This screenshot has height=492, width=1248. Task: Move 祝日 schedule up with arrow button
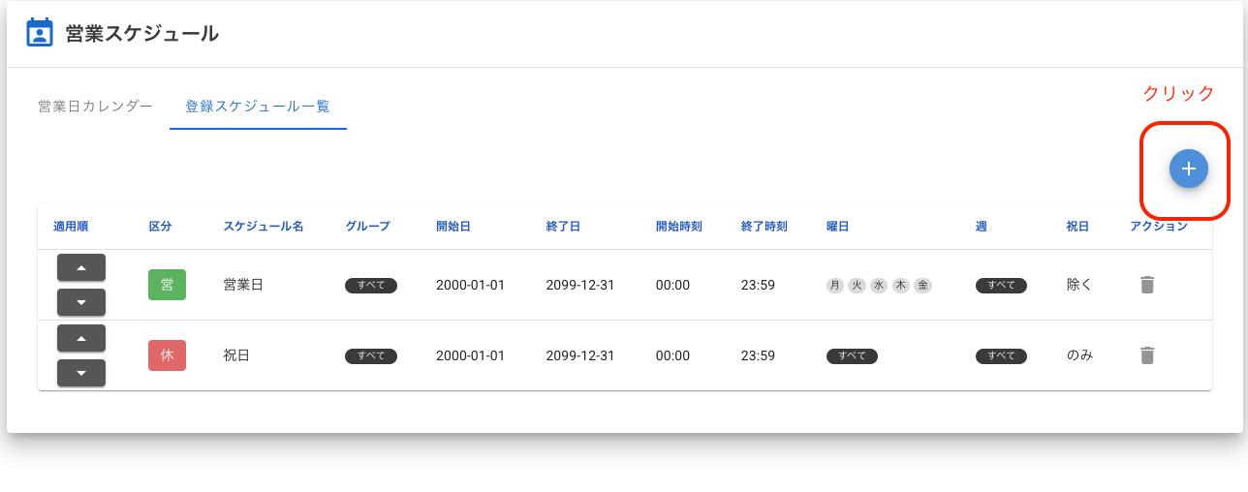coord(81,338)
